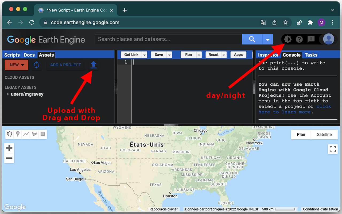The height and width of the screenshot is (214, 342).
Task: Open the translate page icon
Action: point(263,22)
